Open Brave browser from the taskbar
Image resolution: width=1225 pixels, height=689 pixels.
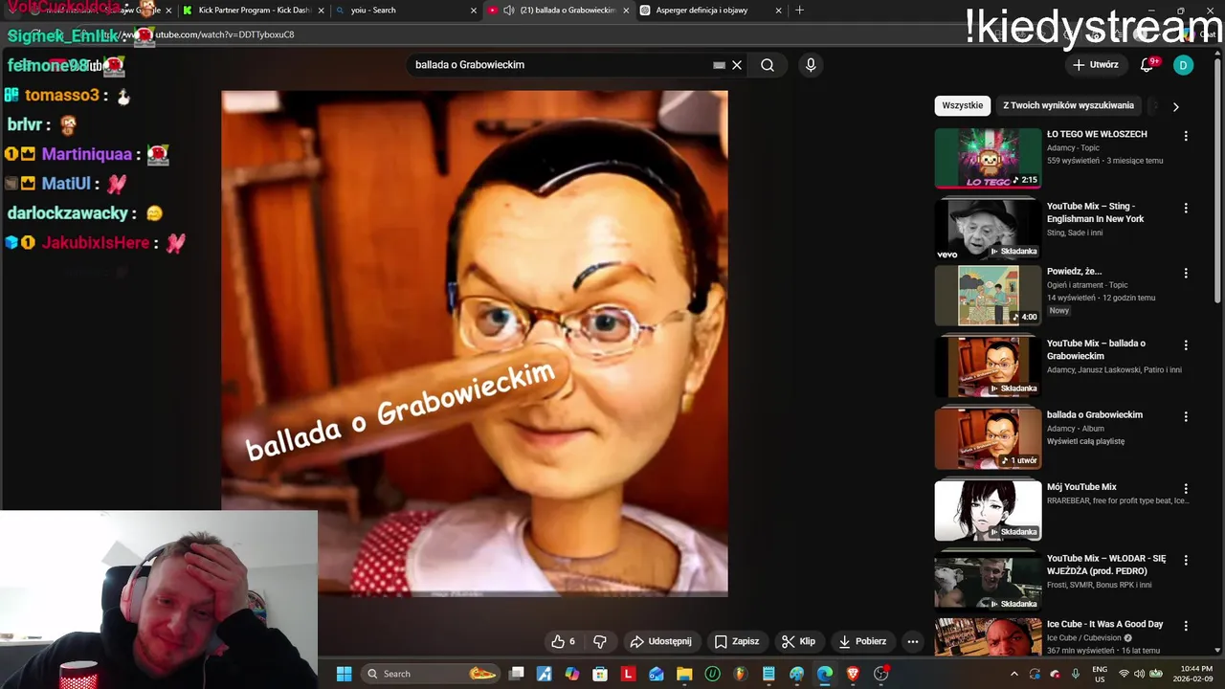[853, 674]
